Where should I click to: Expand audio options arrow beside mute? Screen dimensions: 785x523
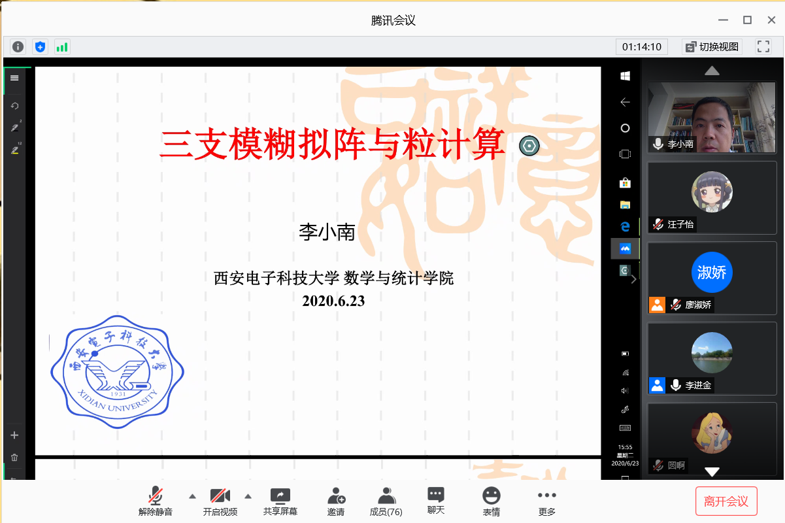pyautogui.click(x=192, y=496)
